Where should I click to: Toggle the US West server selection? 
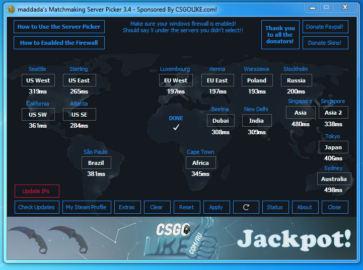(38, 80)
